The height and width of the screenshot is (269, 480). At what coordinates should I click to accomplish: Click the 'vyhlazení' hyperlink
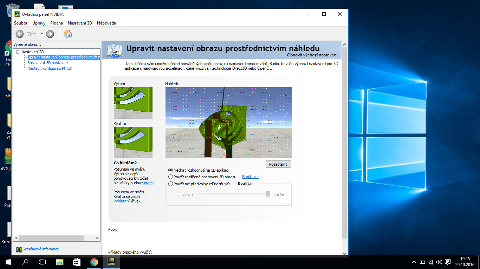click(122, 201)
